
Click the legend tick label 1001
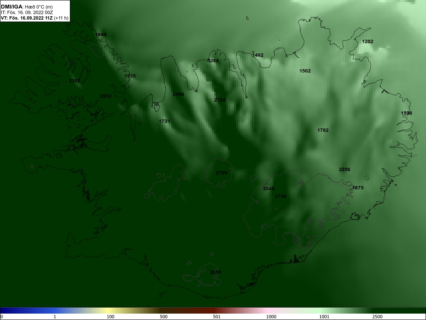pyautogui.click(x=324, y=317)
